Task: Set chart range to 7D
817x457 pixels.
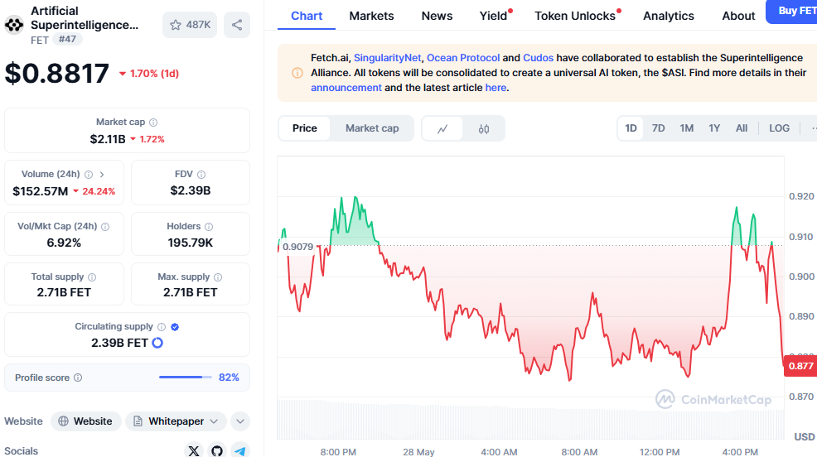Action: (658, 128)
